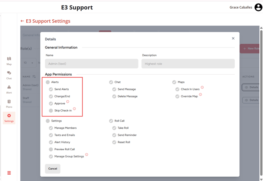Open the Map sidebar icon
263x181 pixels.
(9, 60)
